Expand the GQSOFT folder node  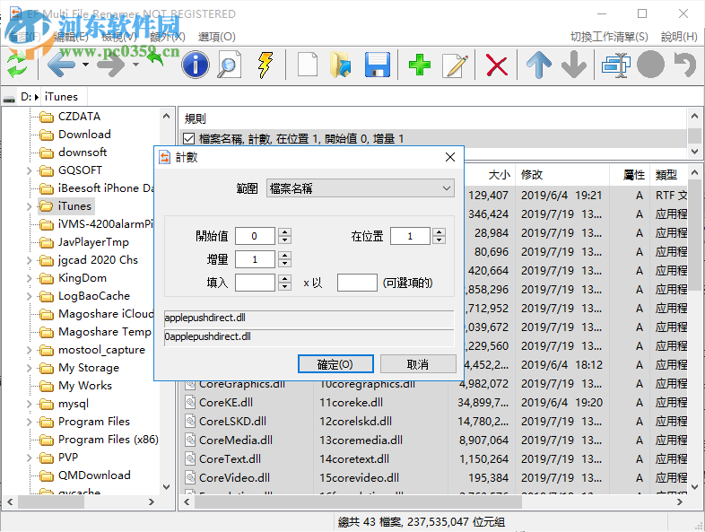point(30,170)
